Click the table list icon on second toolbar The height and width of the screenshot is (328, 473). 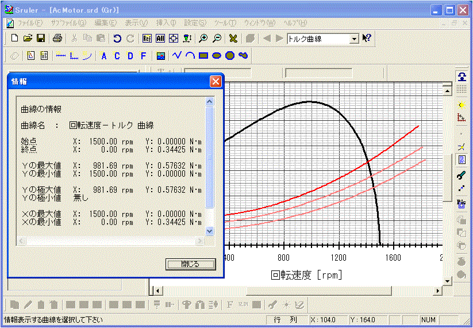tap(44, 56)
